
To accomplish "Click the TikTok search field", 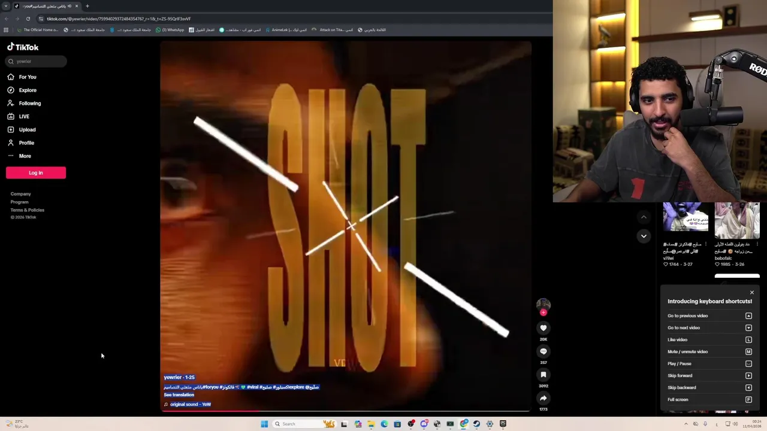I will 36,61.
